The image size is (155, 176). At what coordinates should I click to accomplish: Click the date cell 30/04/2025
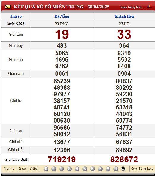[16, 24]
